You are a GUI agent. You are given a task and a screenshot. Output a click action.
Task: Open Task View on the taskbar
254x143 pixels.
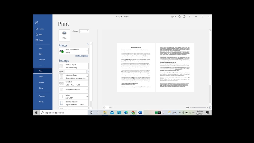[x=98, y=113]
